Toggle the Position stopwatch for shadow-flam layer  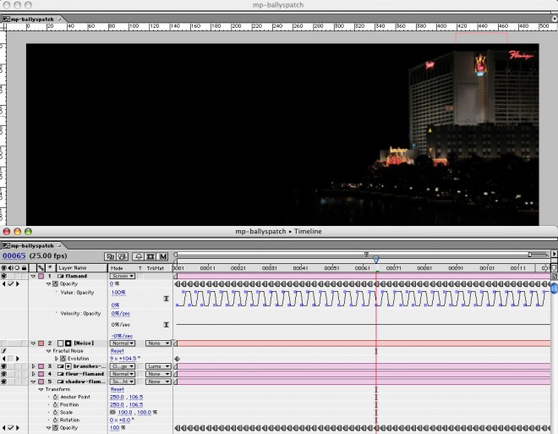(55, 404)
